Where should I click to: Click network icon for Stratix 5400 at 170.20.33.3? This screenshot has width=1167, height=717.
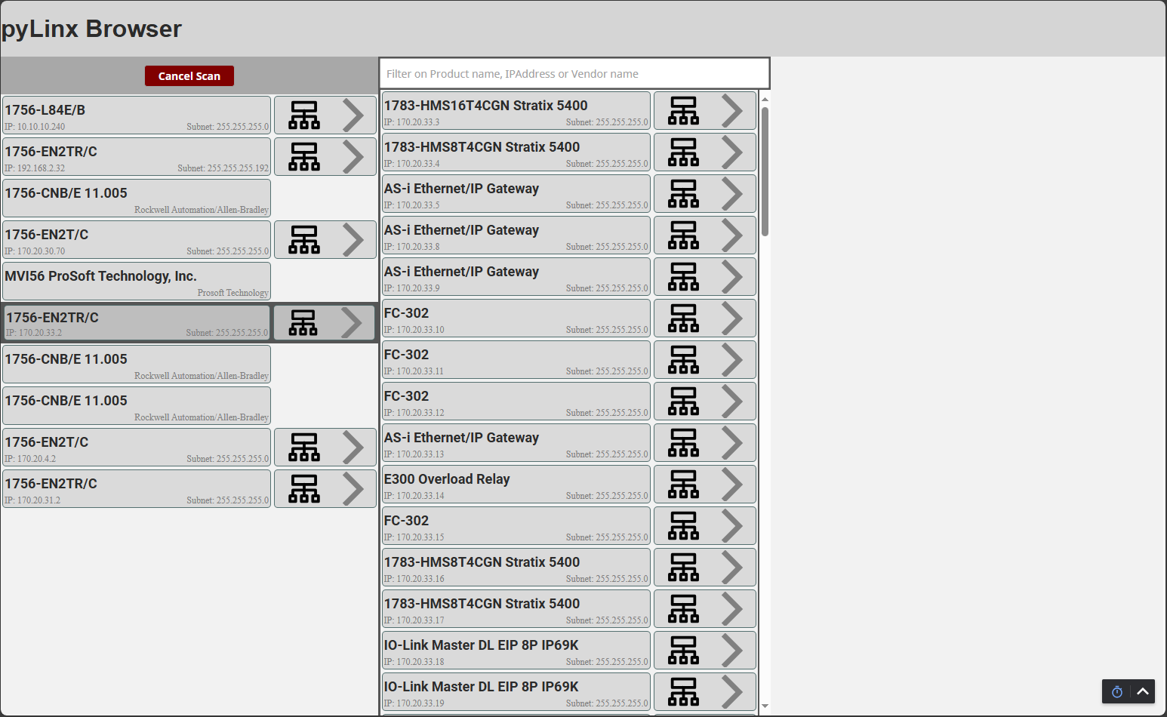(x=684, y=111)
